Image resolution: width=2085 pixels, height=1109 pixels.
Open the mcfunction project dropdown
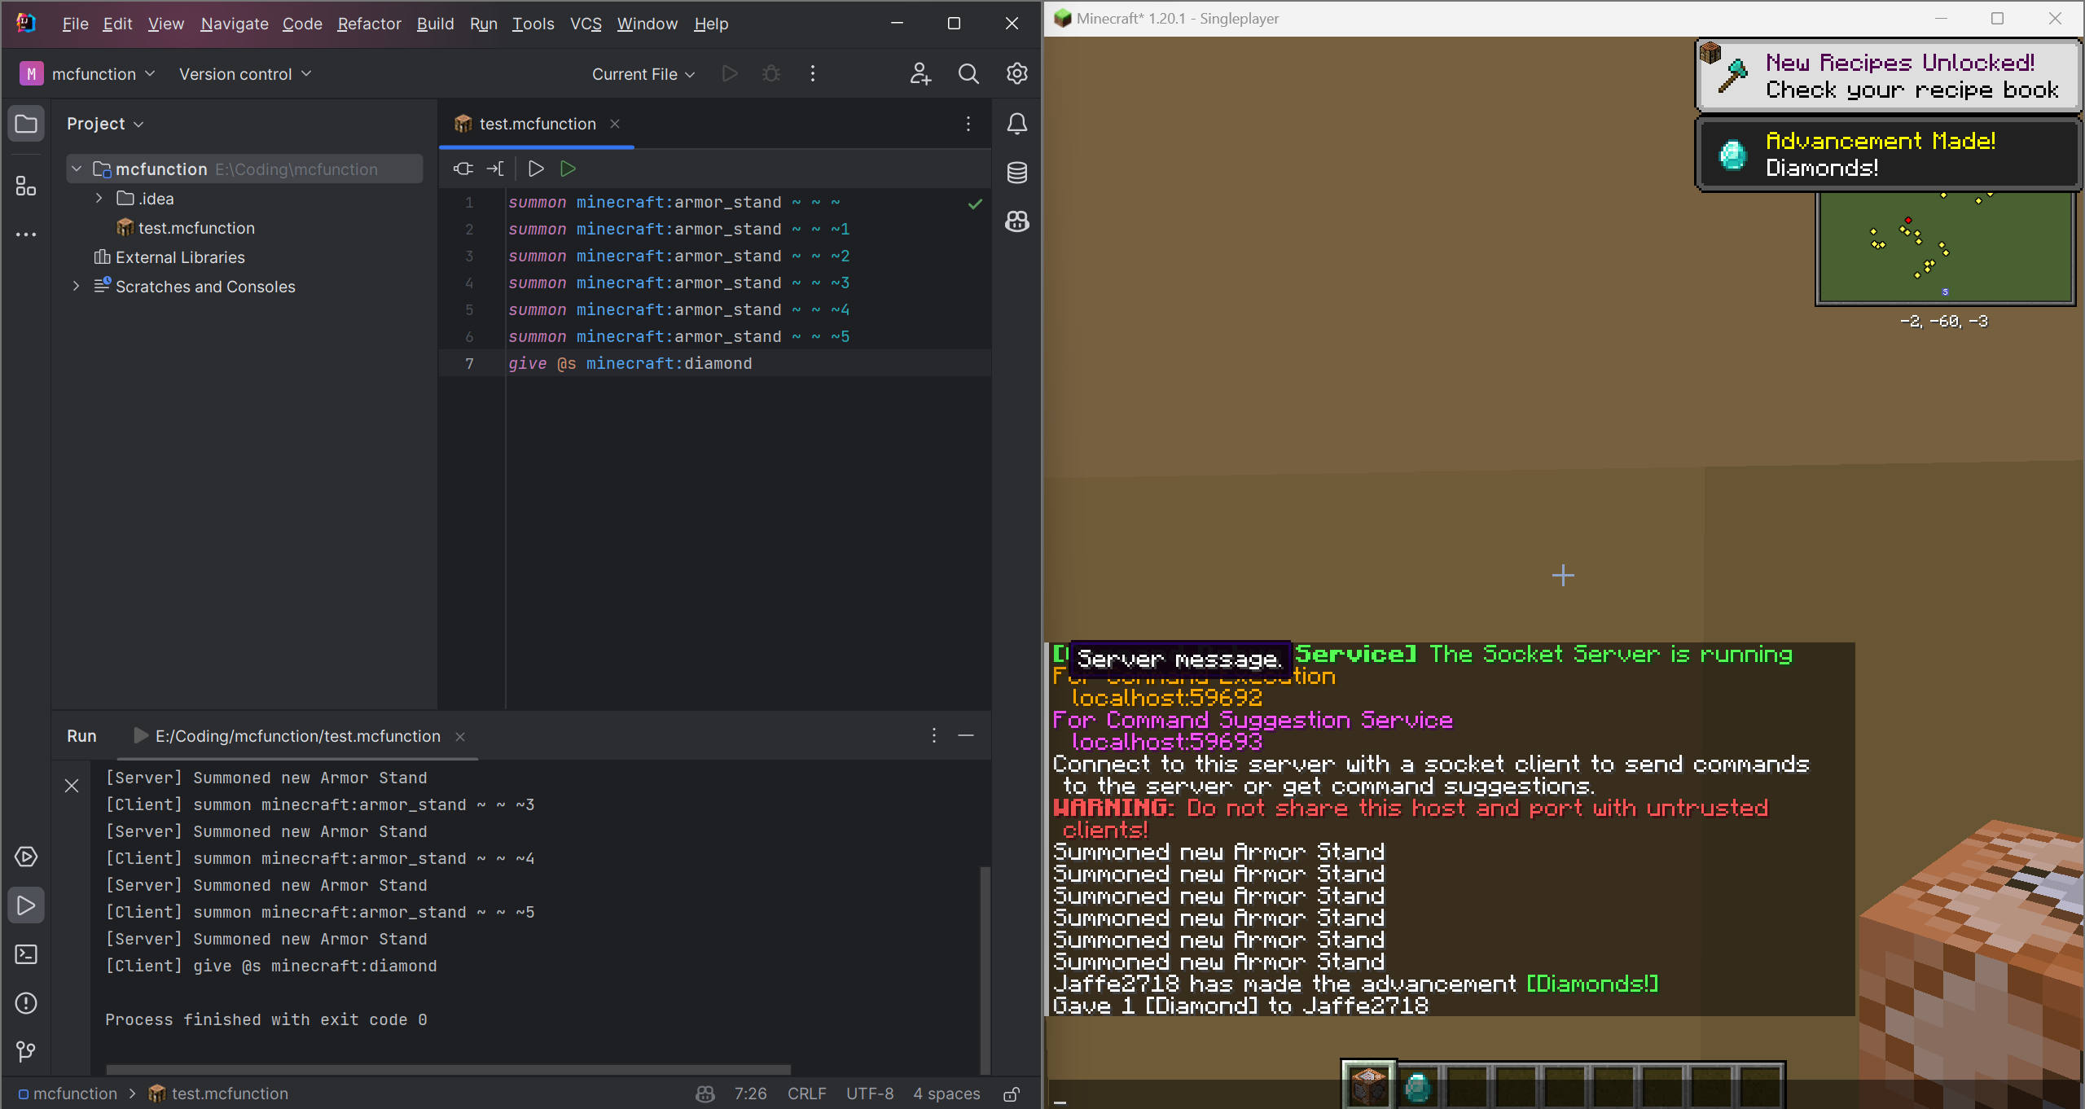88,74
